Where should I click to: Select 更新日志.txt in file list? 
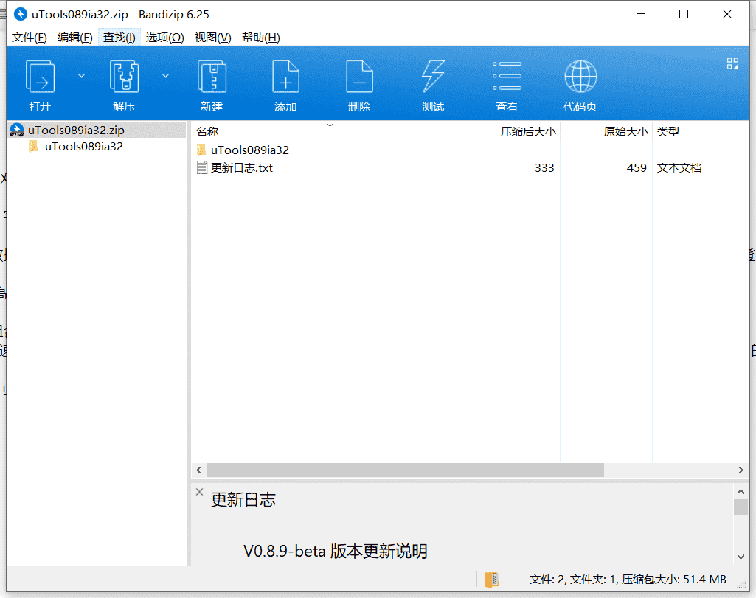point(242,167)
